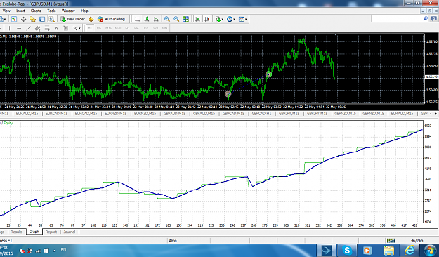439x257 pixels.
Task: Open Internet Explorer from the taskbar
Action: 409,250
